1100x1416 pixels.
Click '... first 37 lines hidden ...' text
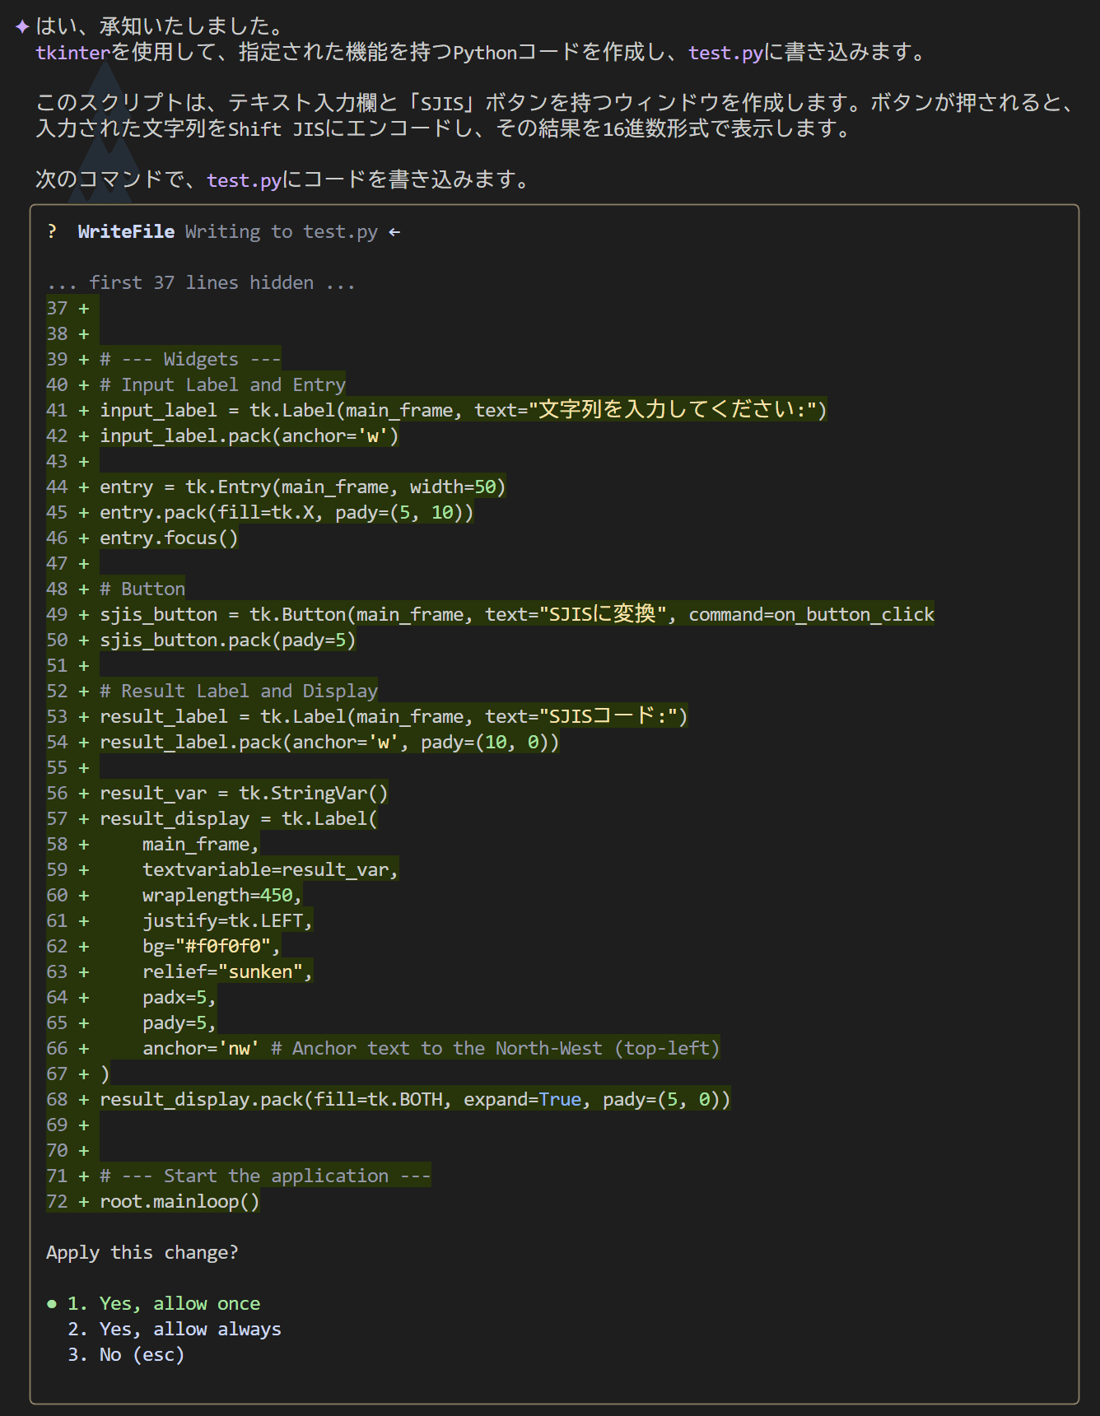point(201,282)
